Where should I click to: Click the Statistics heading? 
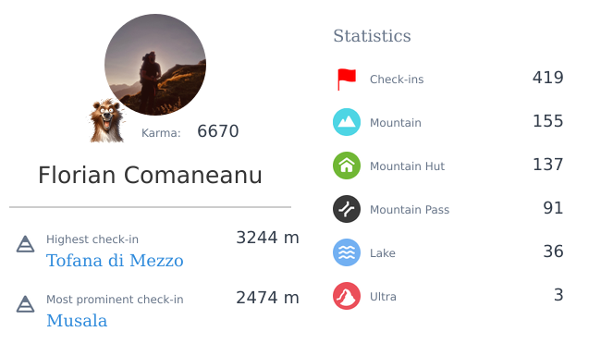coord(372,36)
